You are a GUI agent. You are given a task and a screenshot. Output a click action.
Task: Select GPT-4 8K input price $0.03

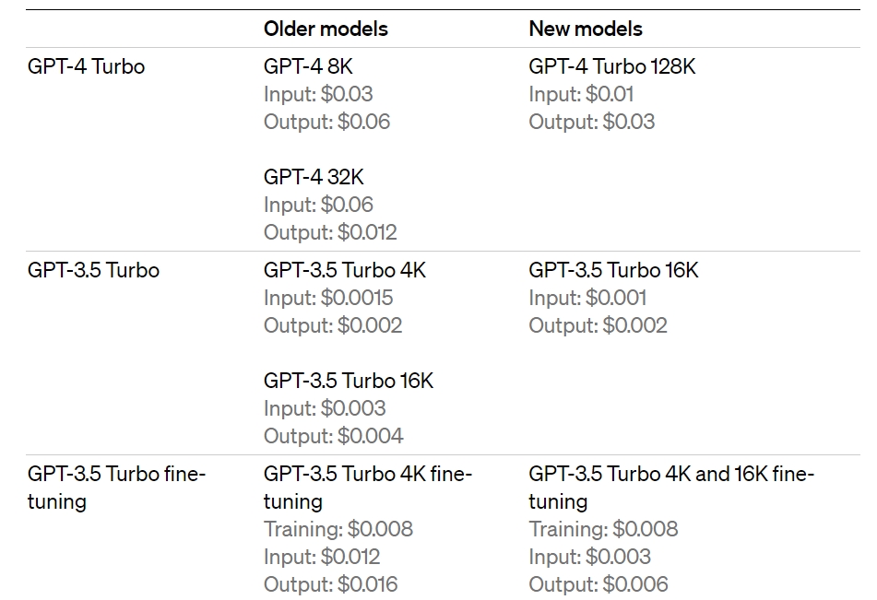coord(318,94)
